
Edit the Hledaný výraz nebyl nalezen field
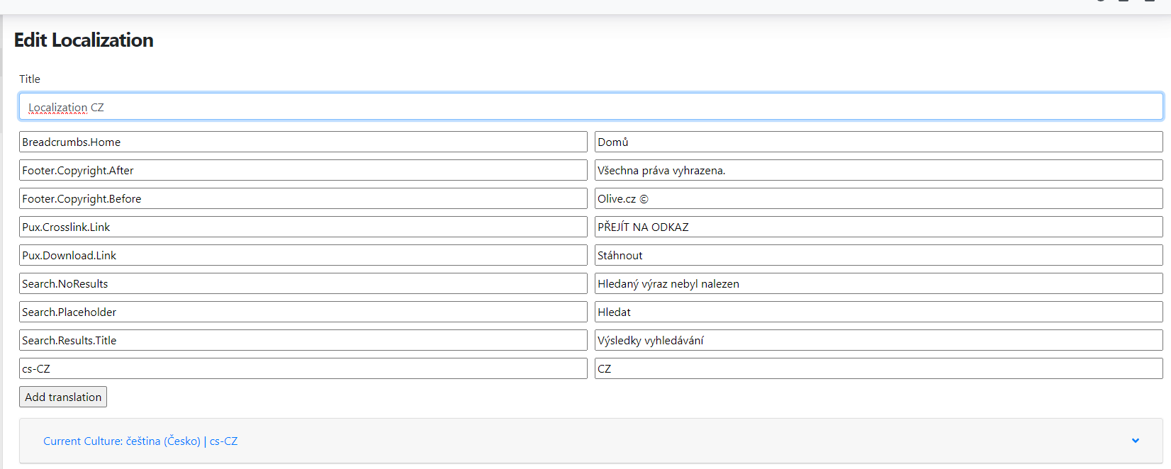[x=878, y=283]
